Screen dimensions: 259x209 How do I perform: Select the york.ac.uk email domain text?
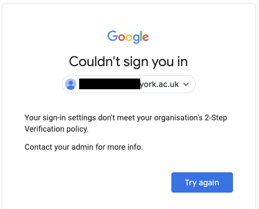coord(159,84)
